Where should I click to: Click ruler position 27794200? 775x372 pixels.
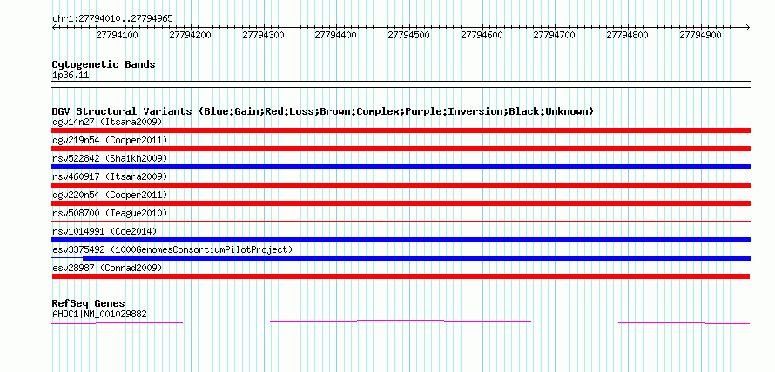coord(191,36)
